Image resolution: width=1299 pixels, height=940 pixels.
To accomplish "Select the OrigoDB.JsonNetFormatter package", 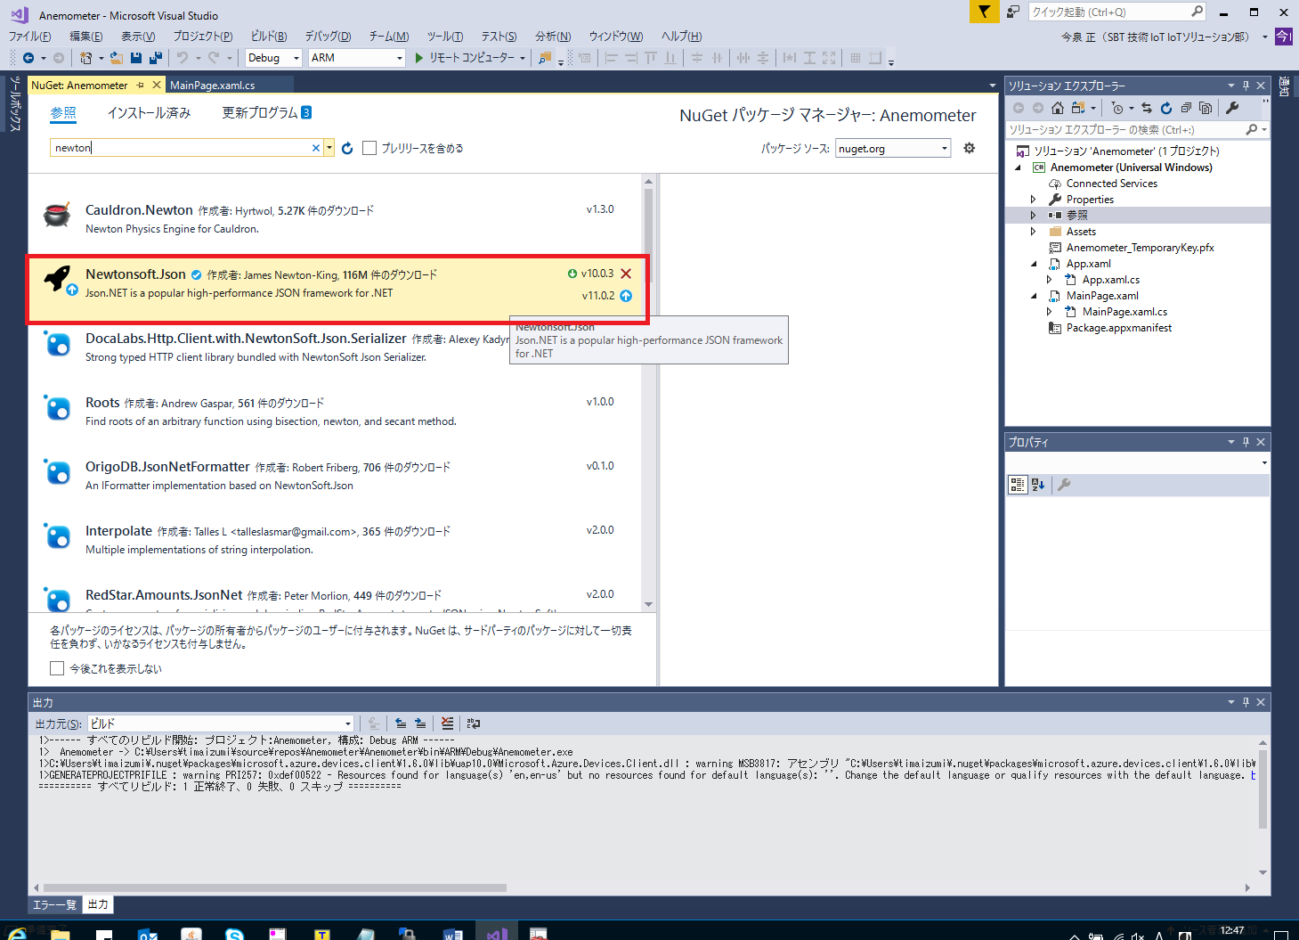I will tap(334, 475).
